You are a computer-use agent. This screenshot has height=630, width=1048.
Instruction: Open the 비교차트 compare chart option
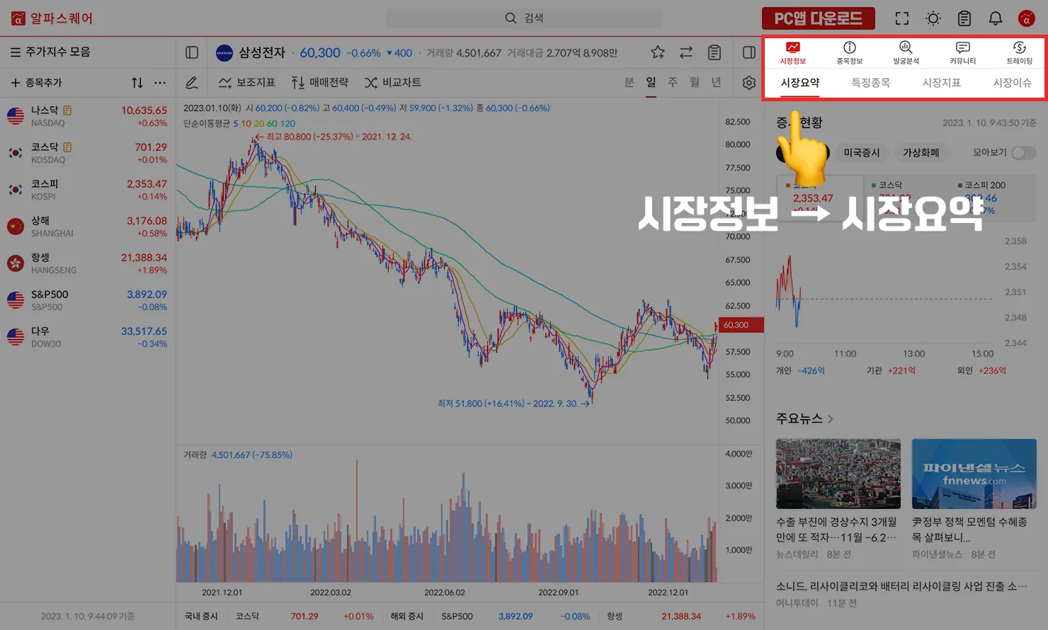(x=393, y=83)
